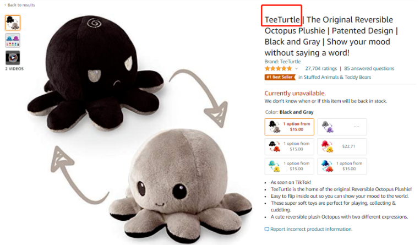The height and width of the screenshot is (245, 420).
Task: Click the main octopus product image
Action: click(x=139, y=129)
